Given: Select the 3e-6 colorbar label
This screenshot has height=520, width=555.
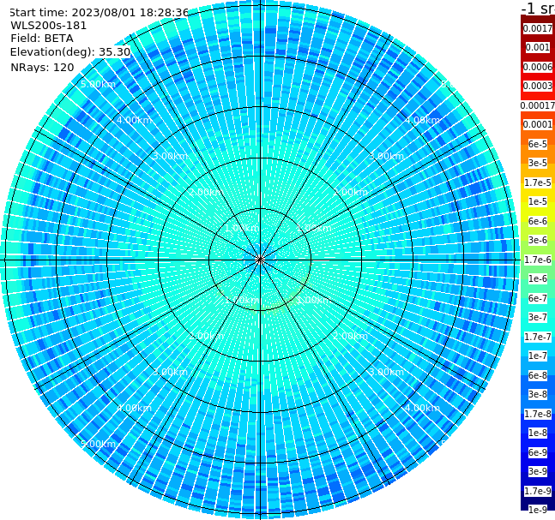Looking at the screenshot, I should pyautogui.click(x=538, y=241).
